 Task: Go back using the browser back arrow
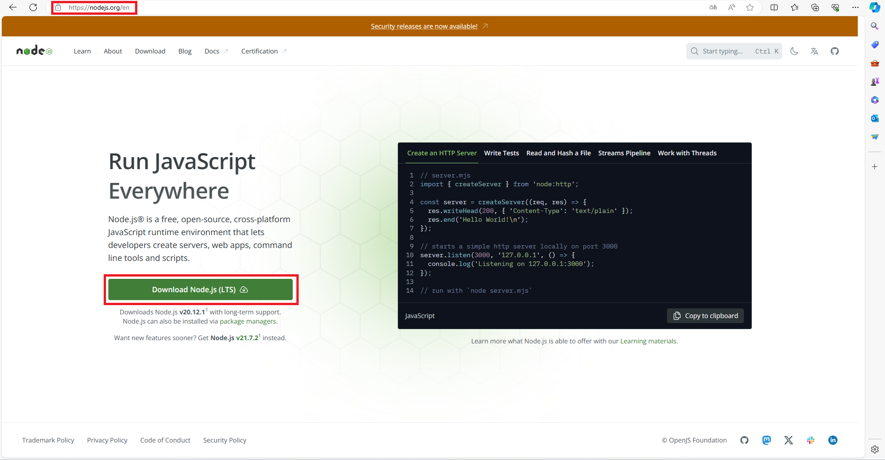point(13,7)
